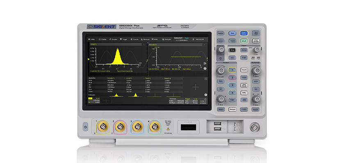This screenshot has width=344, height=163.
Task: Toggle channel 2 pink button
Action: 232,77
